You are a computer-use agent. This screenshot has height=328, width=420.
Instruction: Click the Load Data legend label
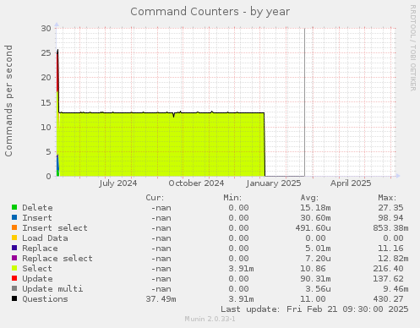(45, 238)
